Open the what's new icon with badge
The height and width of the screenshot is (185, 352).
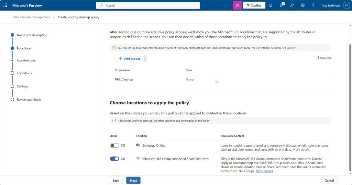point(282,5)
